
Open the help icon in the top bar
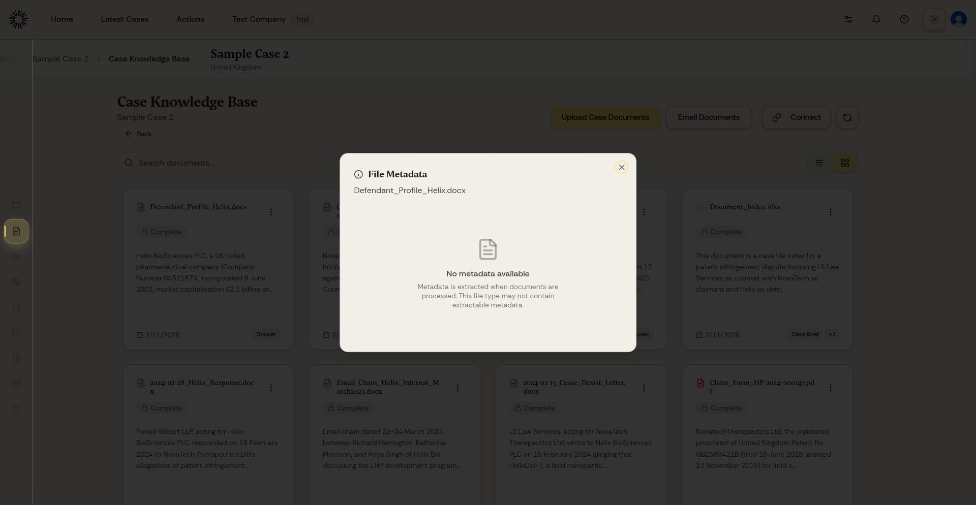904,19
